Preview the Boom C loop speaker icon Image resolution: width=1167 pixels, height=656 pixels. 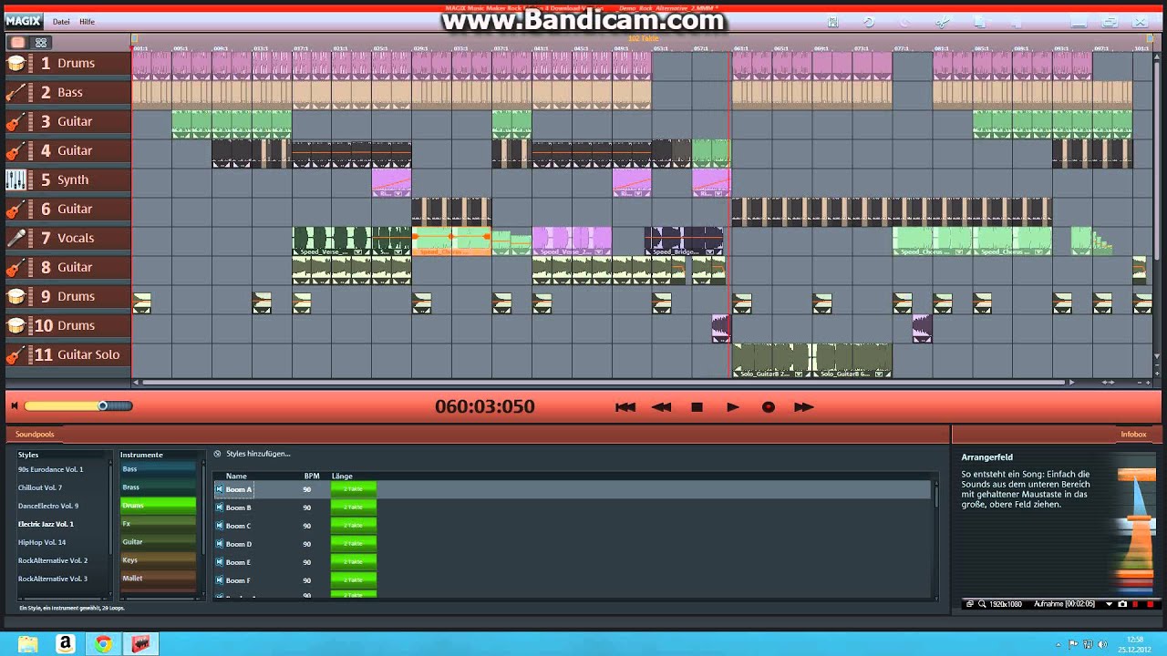pos(220,526)
